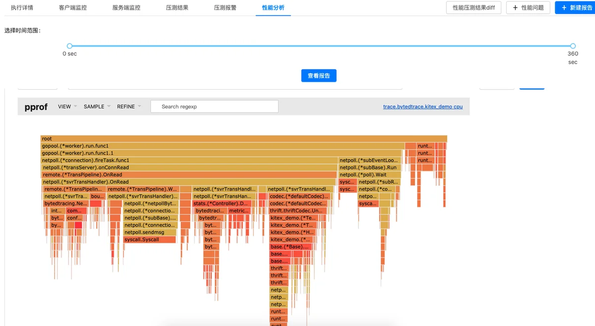Focus the Search regexp input field
The height and width of the screenshot is (326, 595).
214,107
